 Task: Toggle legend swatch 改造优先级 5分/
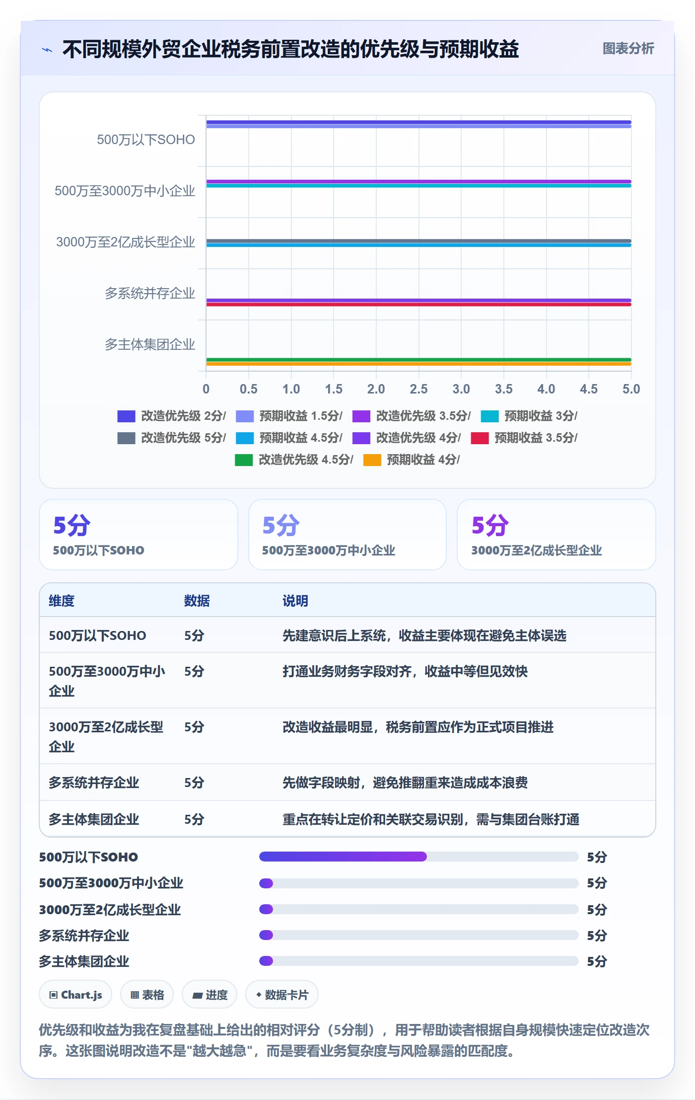(126, 438)
